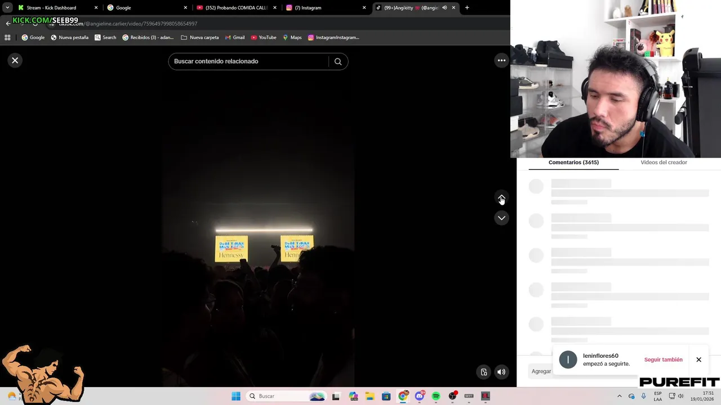Go to previous video with up arrow
This screenshot has height=405, width=721.
point(501,198)
